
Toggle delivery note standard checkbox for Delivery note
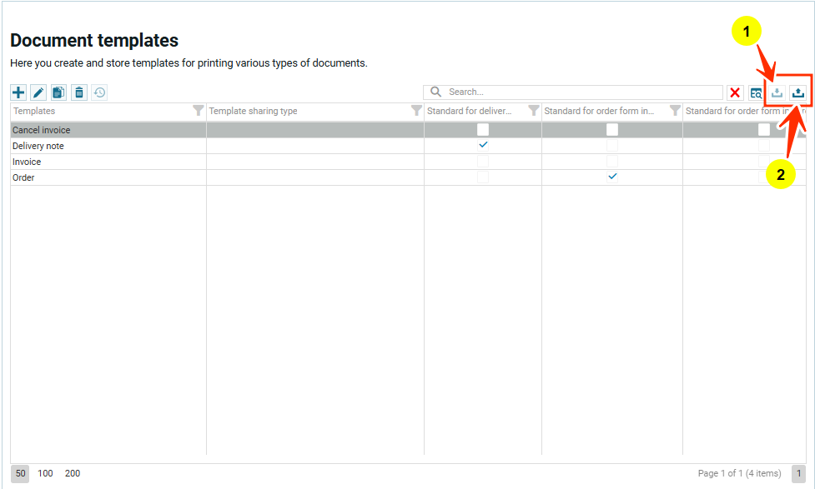[483, 145]
